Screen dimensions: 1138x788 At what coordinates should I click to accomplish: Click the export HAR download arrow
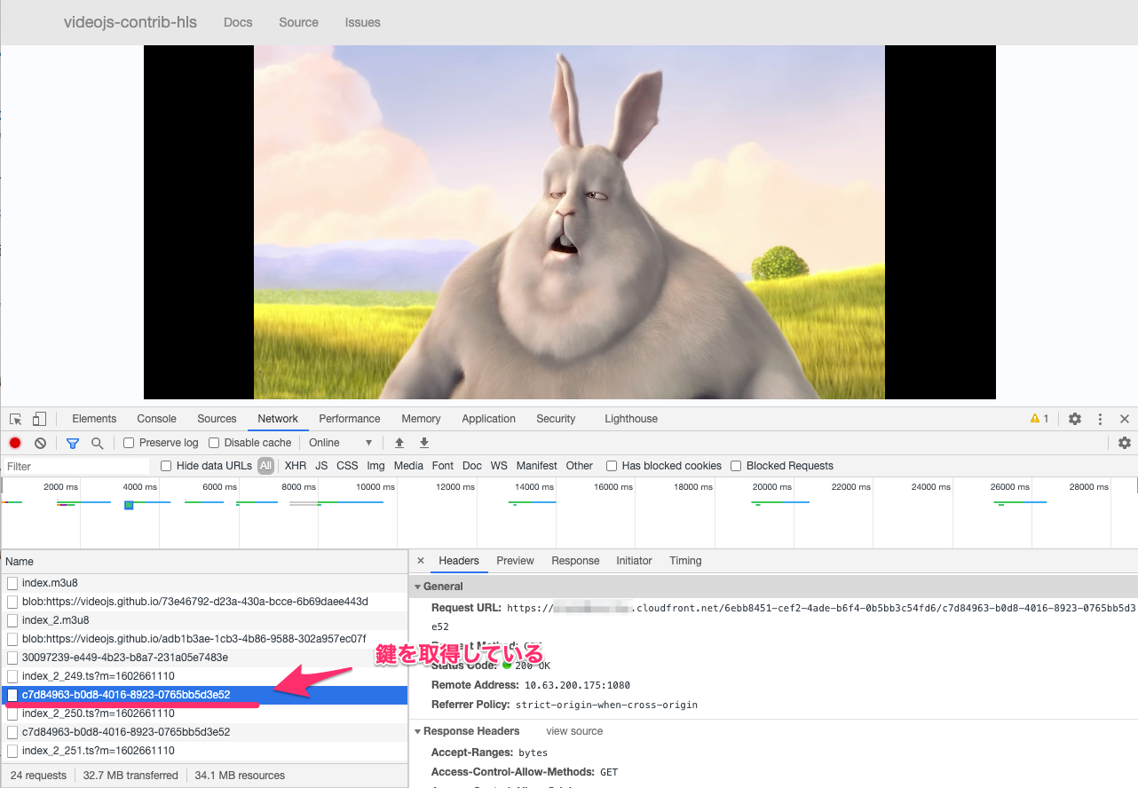(424, 443)
